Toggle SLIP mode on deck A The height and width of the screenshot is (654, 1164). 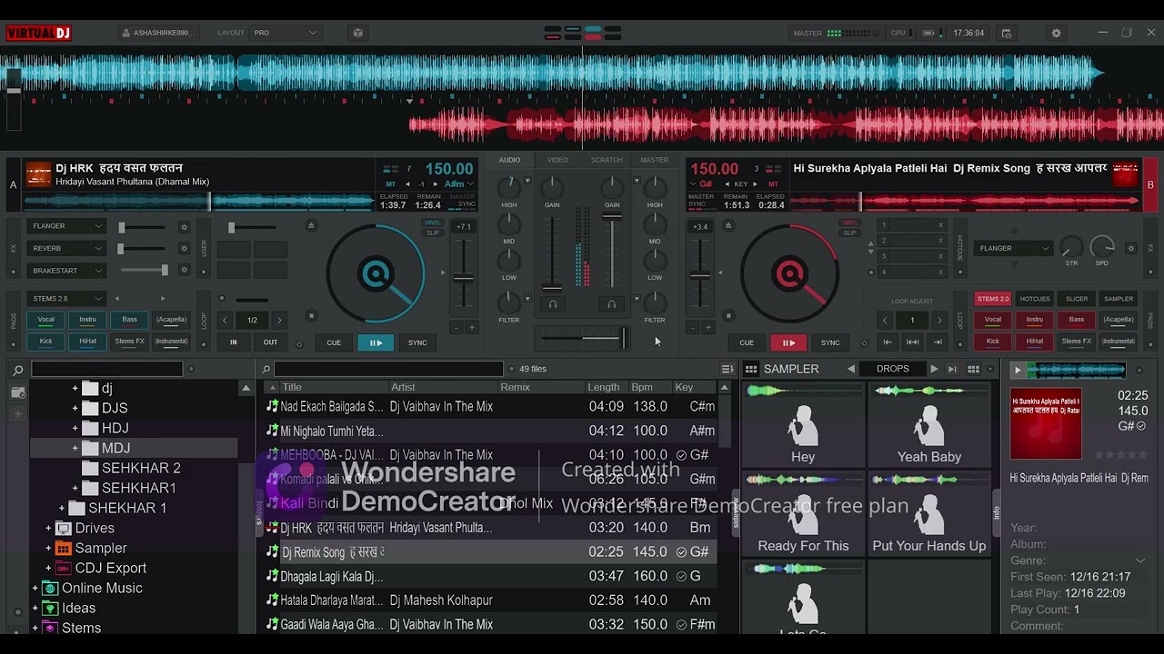433,233
